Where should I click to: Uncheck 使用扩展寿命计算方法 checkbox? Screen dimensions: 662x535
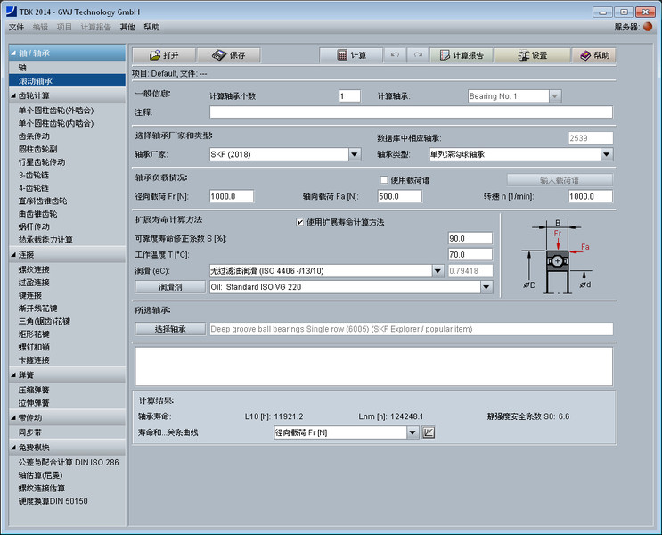[300, 222]
